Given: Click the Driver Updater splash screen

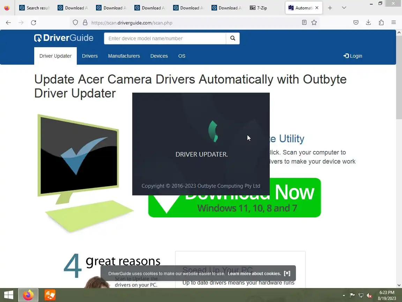Looking at the screenshot, I should 201,144.
